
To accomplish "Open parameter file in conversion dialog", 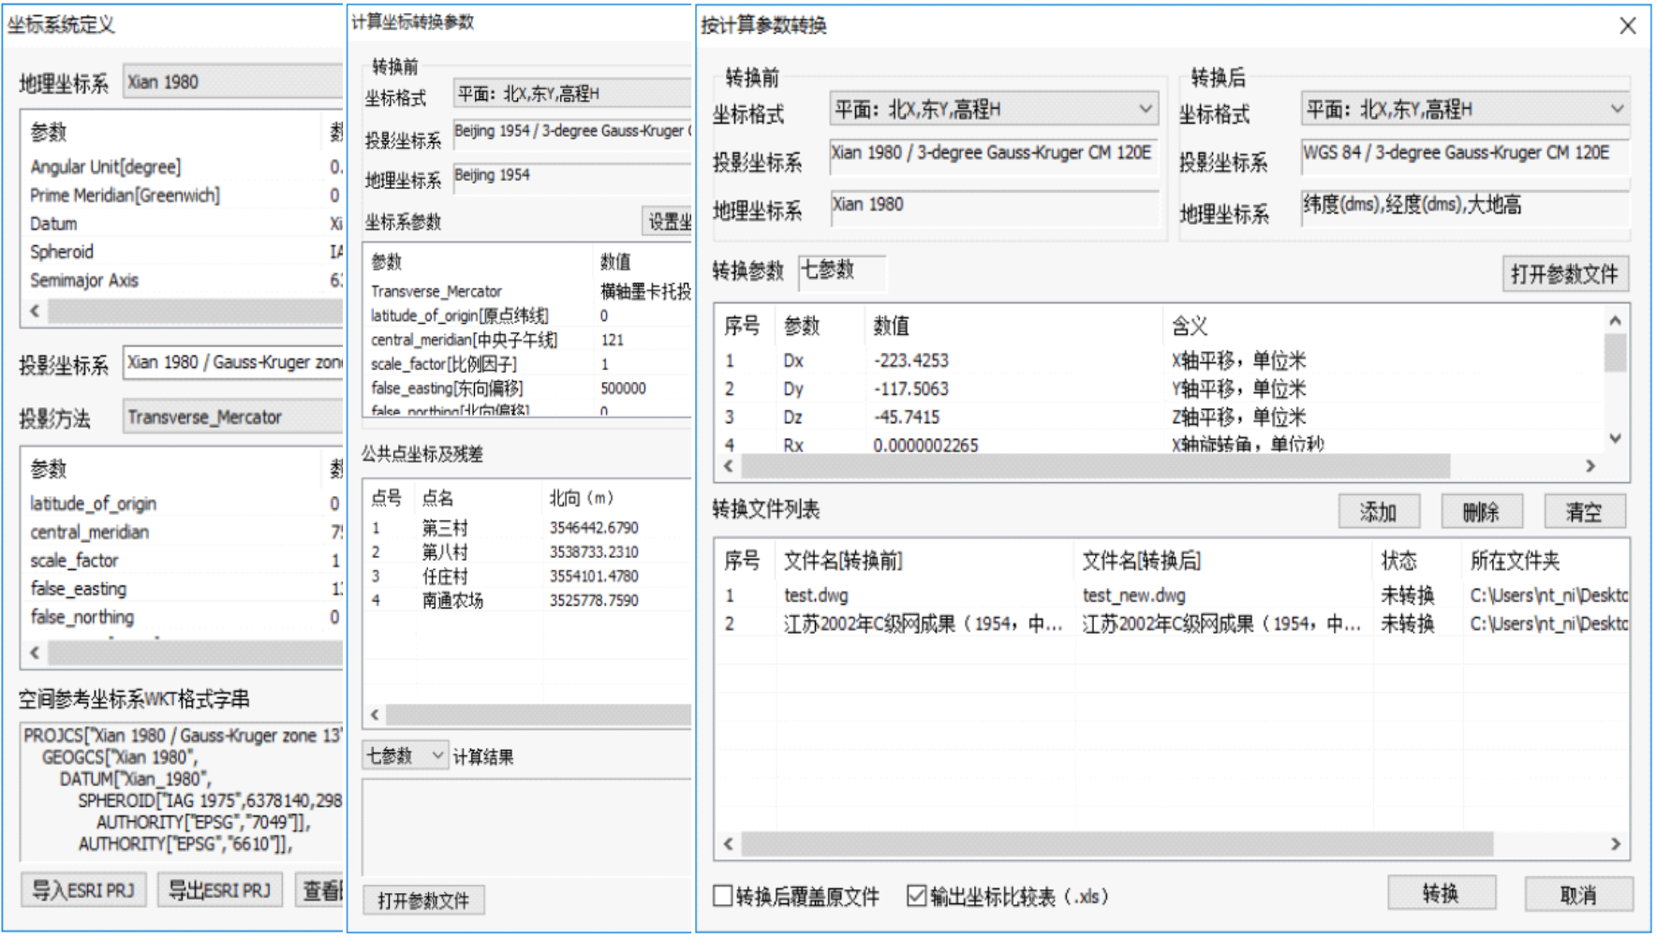I will (1564, 274).
